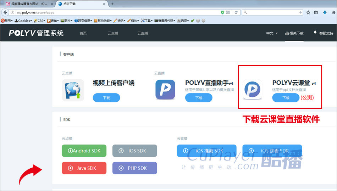Image resolution: width=337 pixels, height=191 pixels.
Task: Reload the page with the refresh icon
Action: coord(236,12)
